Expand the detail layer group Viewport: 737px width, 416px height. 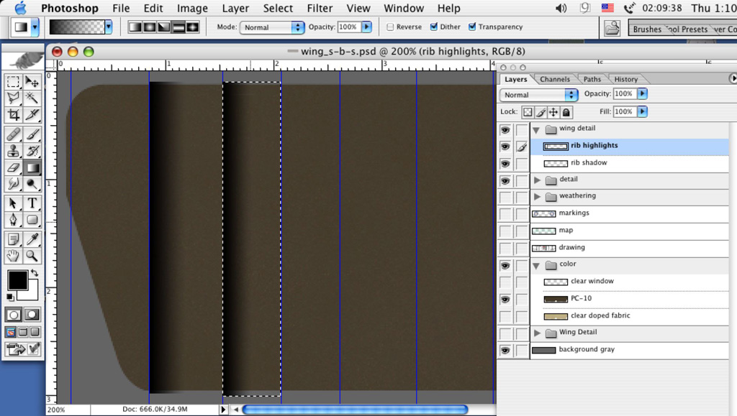click(x=537, y=180)
